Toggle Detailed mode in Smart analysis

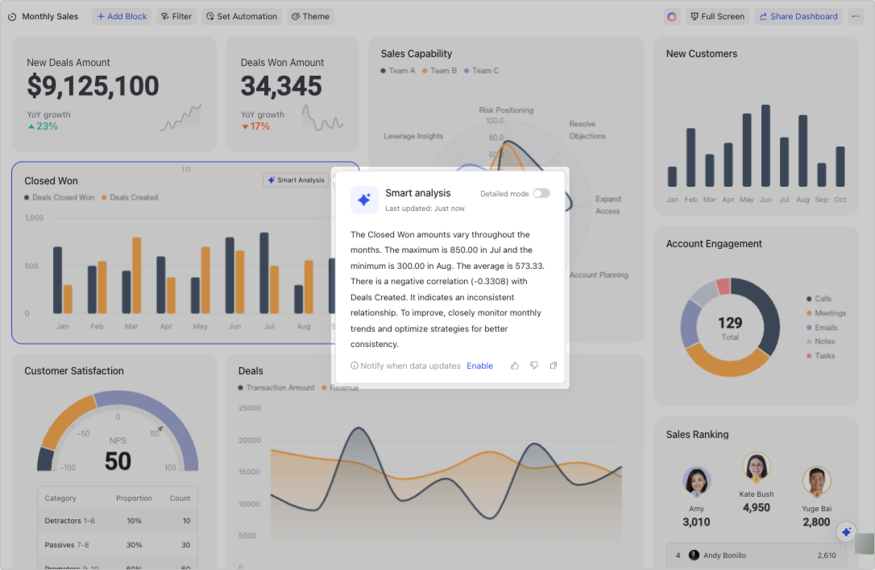(x=541, y=193)
